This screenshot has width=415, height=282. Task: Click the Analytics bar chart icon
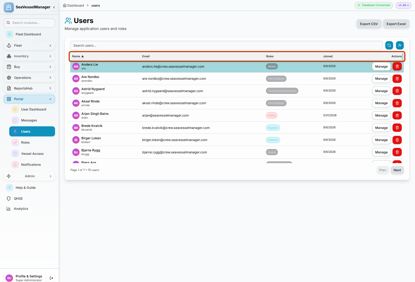[x=9, y=209]
